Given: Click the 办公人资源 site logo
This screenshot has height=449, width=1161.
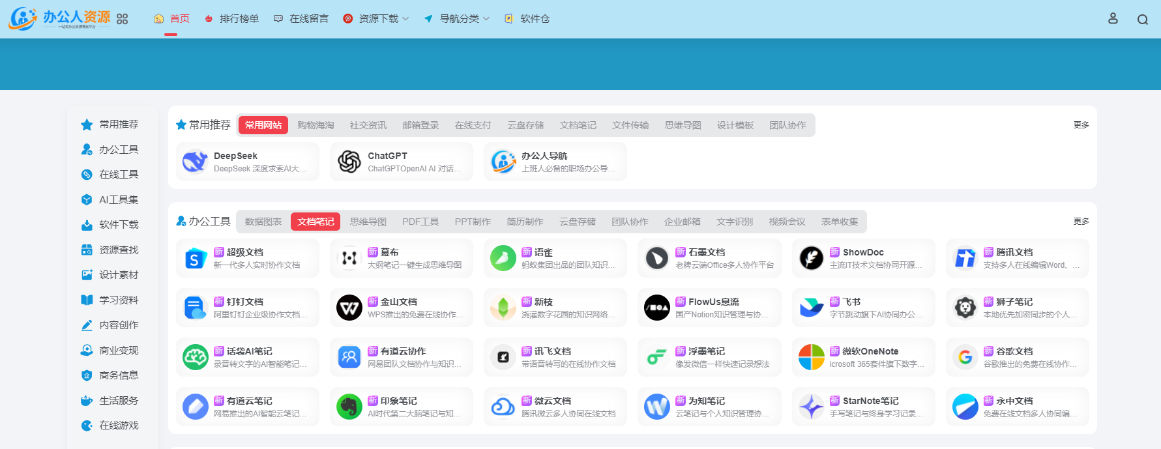Looking at the screenshot, I should point(60,18).
